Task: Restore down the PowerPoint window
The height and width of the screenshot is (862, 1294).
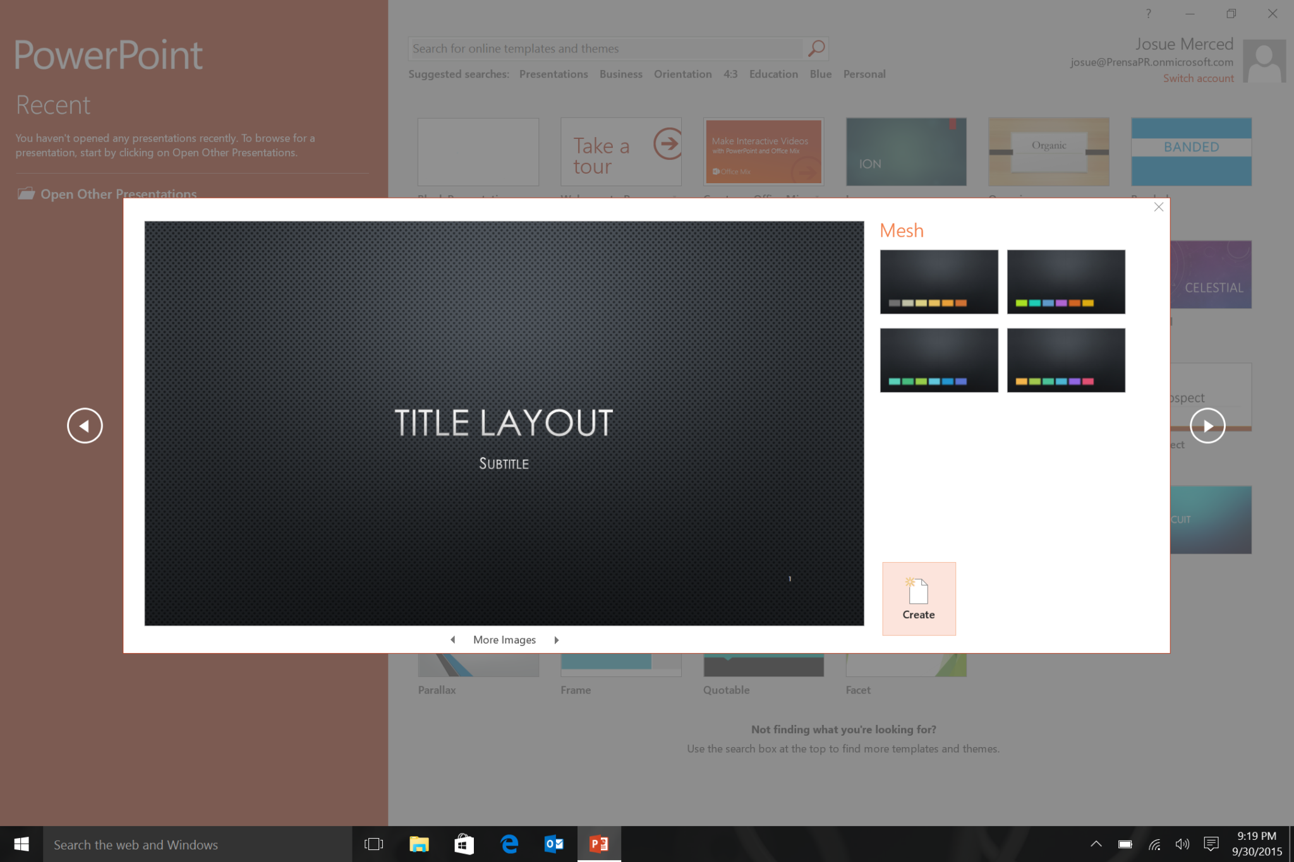Action: click(x=1231, y=13)
